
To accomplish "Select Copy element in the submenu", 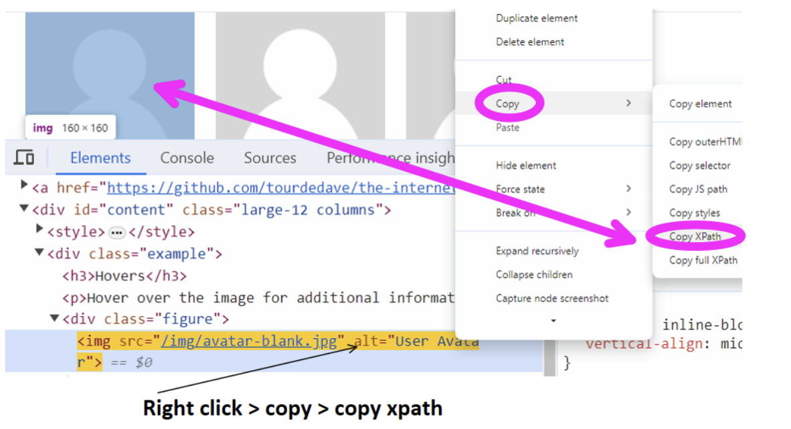I will pyautogui.click(x=700, y=104).
